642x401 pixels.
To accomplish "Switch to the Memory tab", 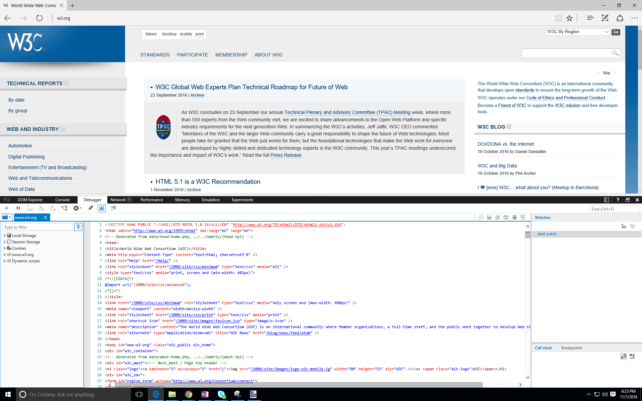I will [183, 200].
